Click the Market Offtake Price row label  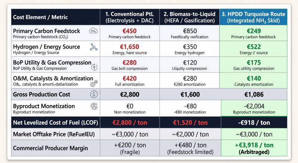click(x=54, y=134)
